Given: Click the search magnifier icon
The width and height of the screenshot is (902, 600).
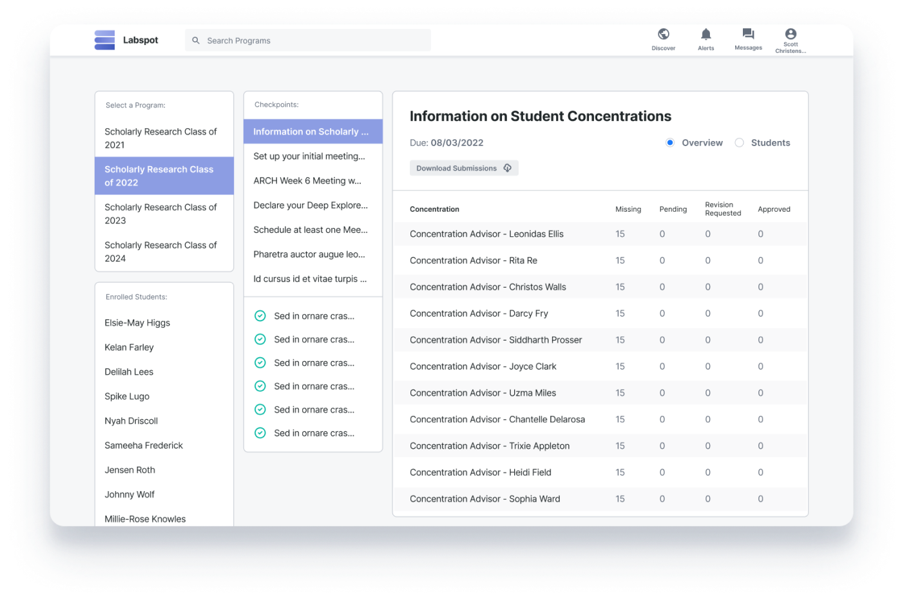Looking at the screenshot, I should click(x=196, y=41).
